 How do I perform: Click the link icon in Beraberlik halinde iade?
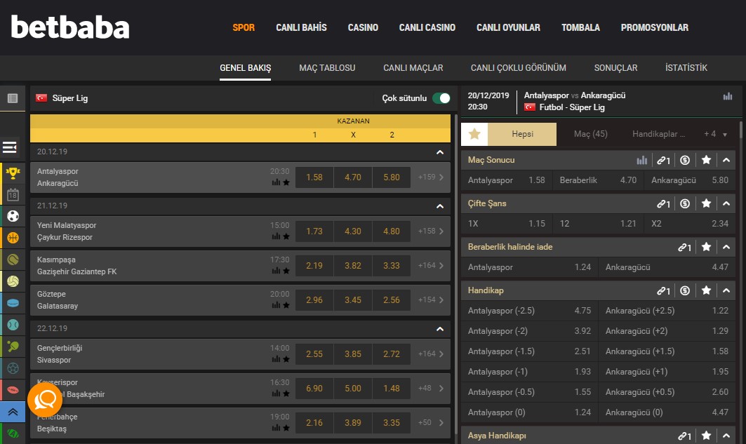pos(685,247)
